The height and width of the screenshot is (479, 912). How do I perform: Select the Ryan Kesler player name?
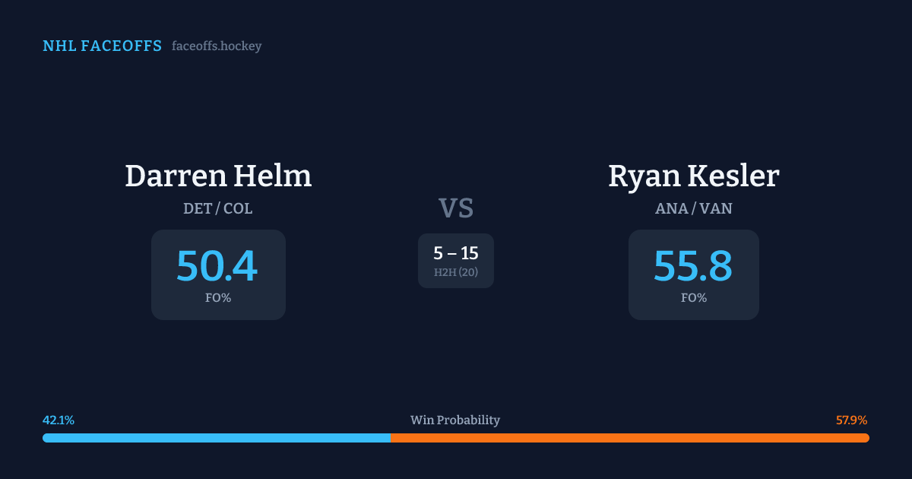(693, 176)
